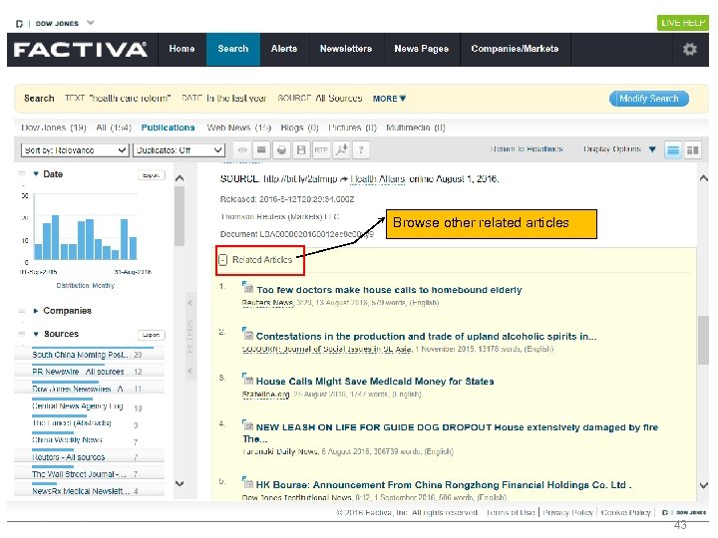Click the Health Affairs source link
Screen dimensions: 718x538
tap(378, 179)
